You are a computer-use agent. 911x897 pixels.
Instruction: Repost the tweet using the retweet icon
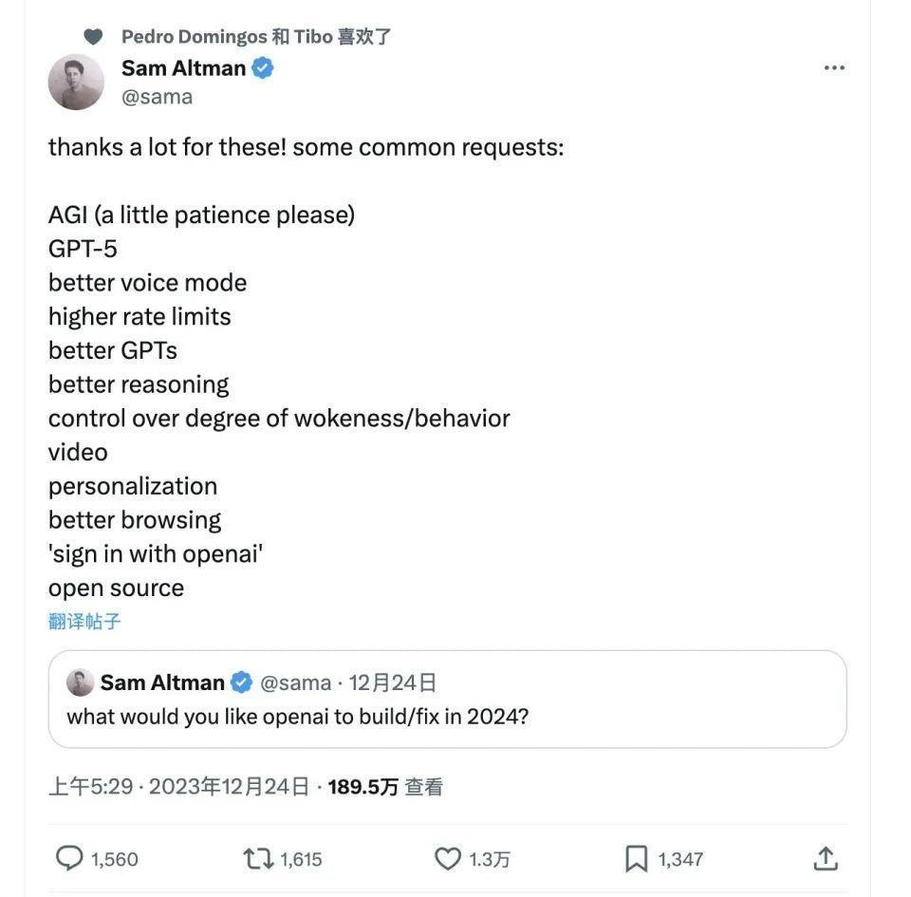[x=258, y=859]
